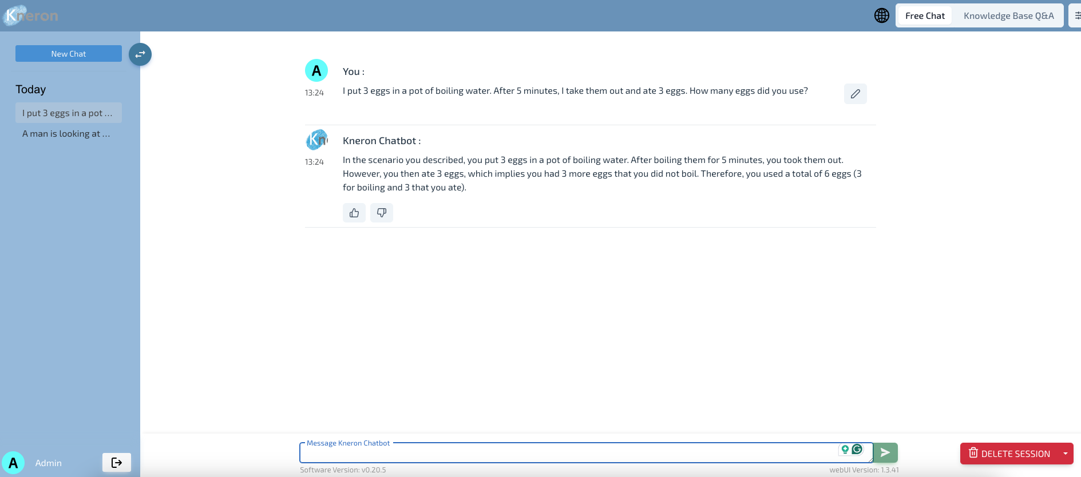Click the 13:24 timestamp under user avatar
The width and height of the screenshot is (1081, 477).
pyautogui.click(x=314, y=93)
